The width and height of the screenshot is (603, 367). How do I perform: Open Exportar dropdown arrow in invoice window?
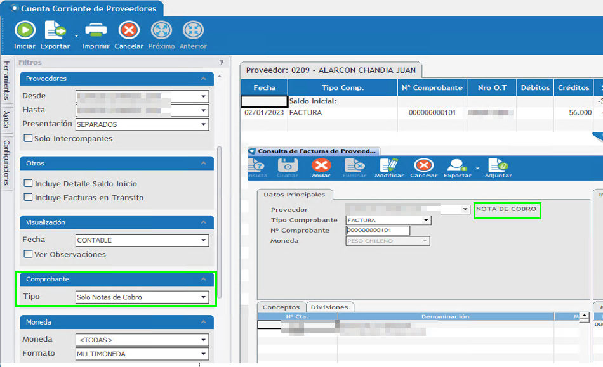pos(477,168)
